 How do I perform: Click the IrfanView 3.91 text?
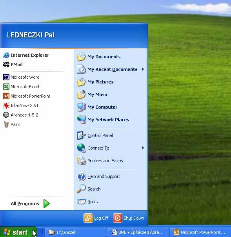pyautogui.click(x=24, y=106)
